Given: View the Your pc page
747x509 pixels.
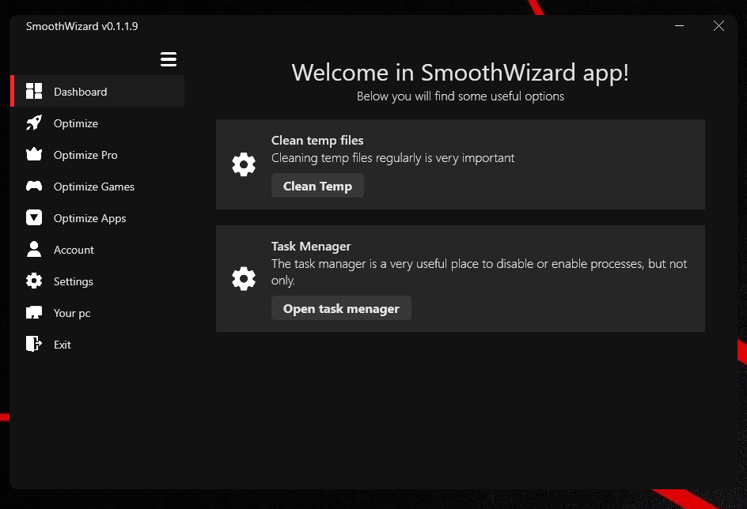Looking at the screenshot, I should (x=97, y=312).
